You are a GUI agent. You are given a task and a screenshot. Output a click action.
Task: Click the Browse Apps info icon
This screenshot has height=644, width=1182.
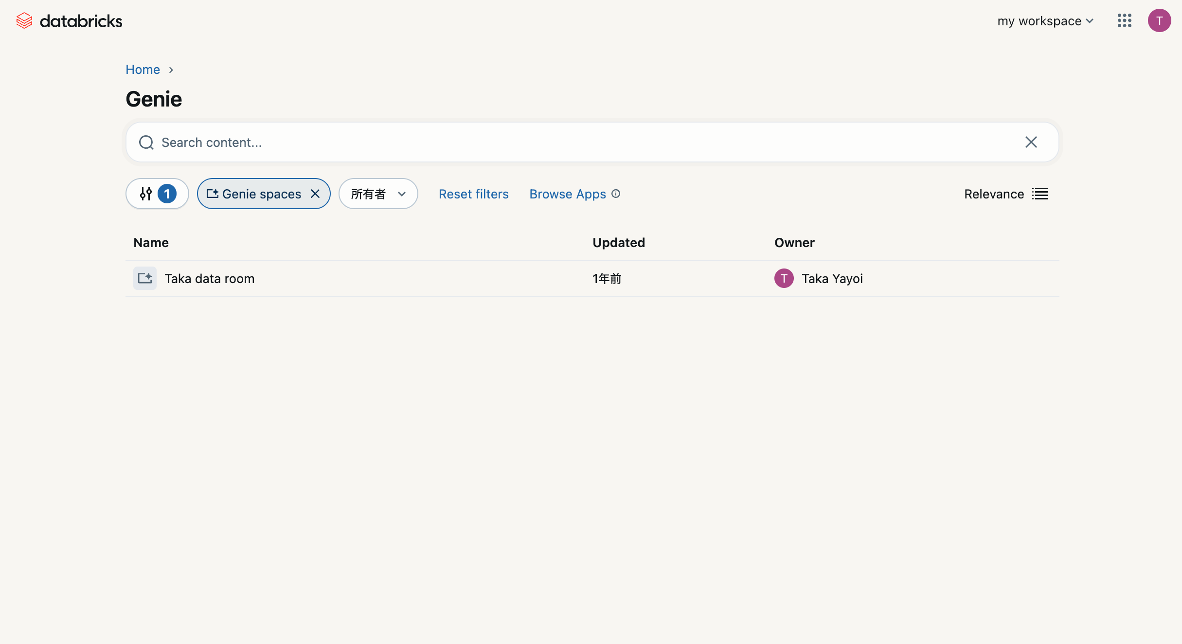tap(616, 194)
